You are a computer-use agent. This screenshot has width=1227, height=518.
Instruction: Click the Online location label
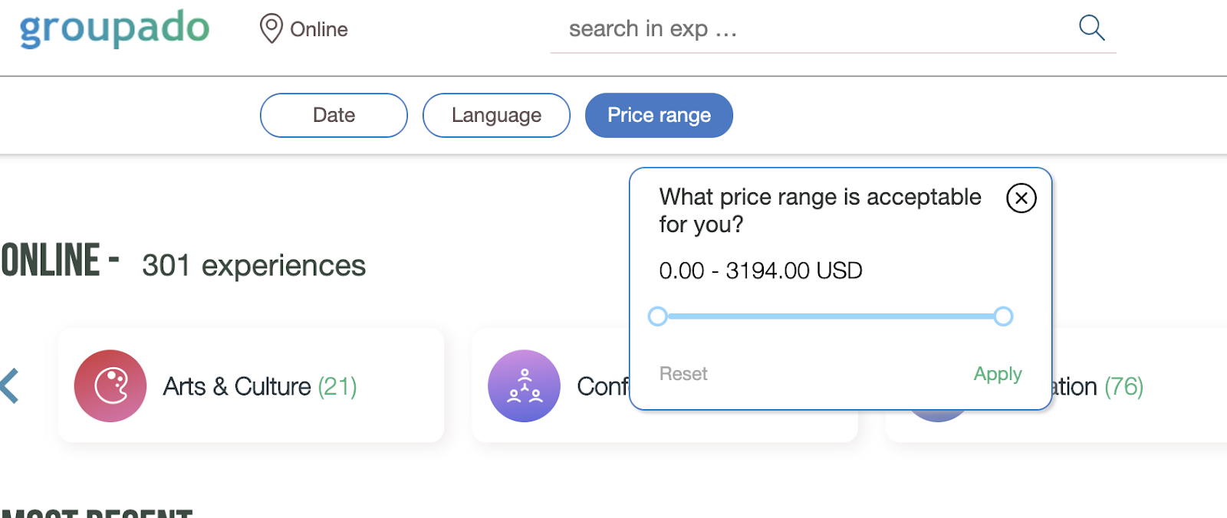tap(319, 29)
